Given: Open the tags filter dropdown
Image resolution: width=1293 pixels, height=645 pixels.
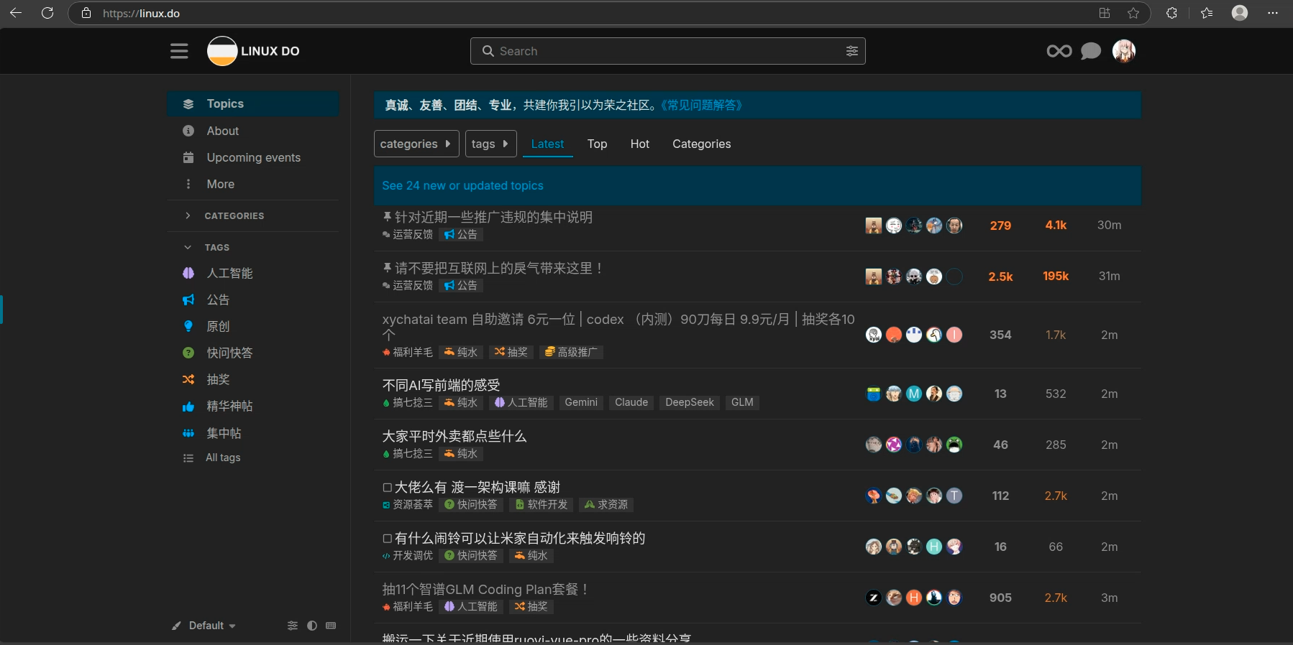Looking at the screenshot, I should (490, 144).
